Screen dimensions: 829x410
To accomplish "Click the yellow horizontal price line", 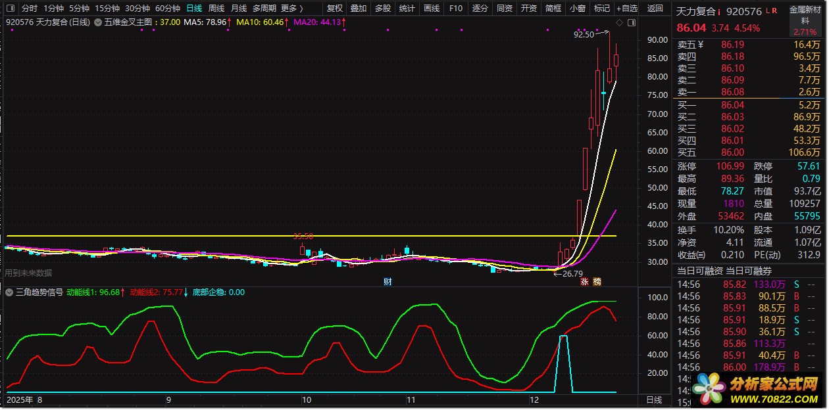I will click(197, 235).
